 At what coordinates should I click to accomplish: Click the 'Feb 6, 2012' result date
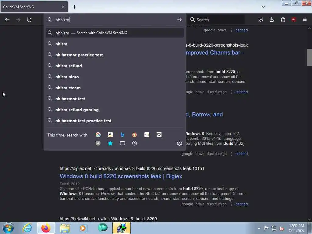point(70,184)
